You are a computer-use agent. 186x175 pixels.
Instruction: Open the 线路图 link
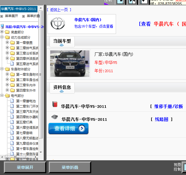(x=161, y=119)
